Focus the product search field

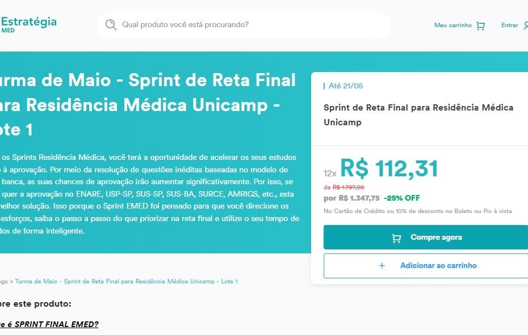coord(244,25)
